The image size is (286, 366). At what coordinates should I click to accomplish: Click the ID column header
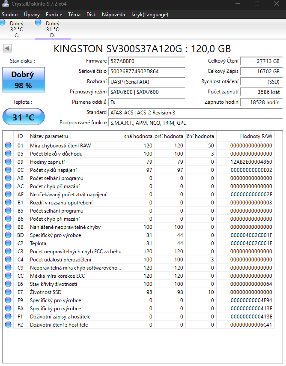20,136
